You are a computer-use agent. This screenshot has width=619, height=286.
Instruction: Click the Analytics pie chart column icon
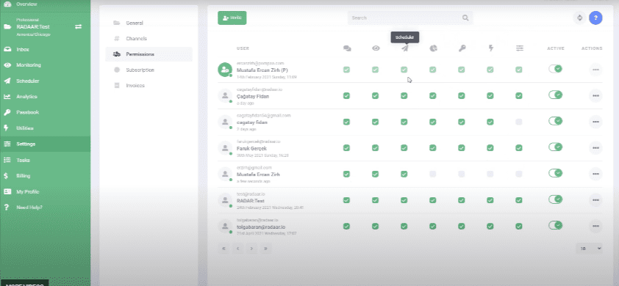click(434, 48)
